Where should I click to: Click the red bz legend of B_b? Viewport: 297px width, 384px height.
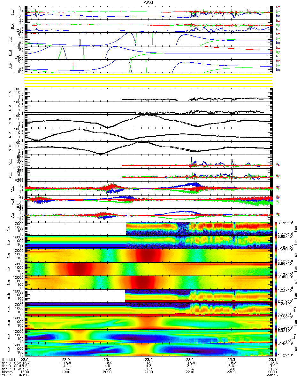(278, 7)
